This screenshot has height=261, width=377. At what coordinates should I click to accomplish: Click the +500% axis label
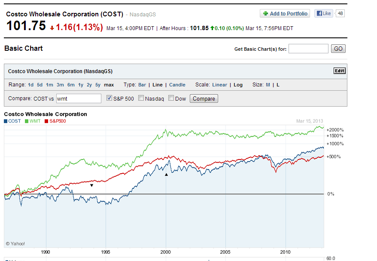(x=334, y=157)
